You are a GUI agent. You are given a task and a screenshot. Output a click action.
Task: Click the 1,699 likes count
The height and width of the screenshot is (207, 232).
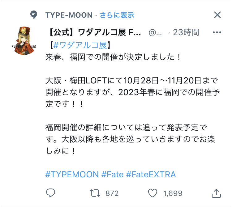coord(173,193)
